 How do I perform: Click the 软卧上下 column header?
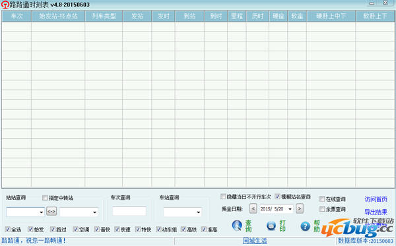point(375,16)
